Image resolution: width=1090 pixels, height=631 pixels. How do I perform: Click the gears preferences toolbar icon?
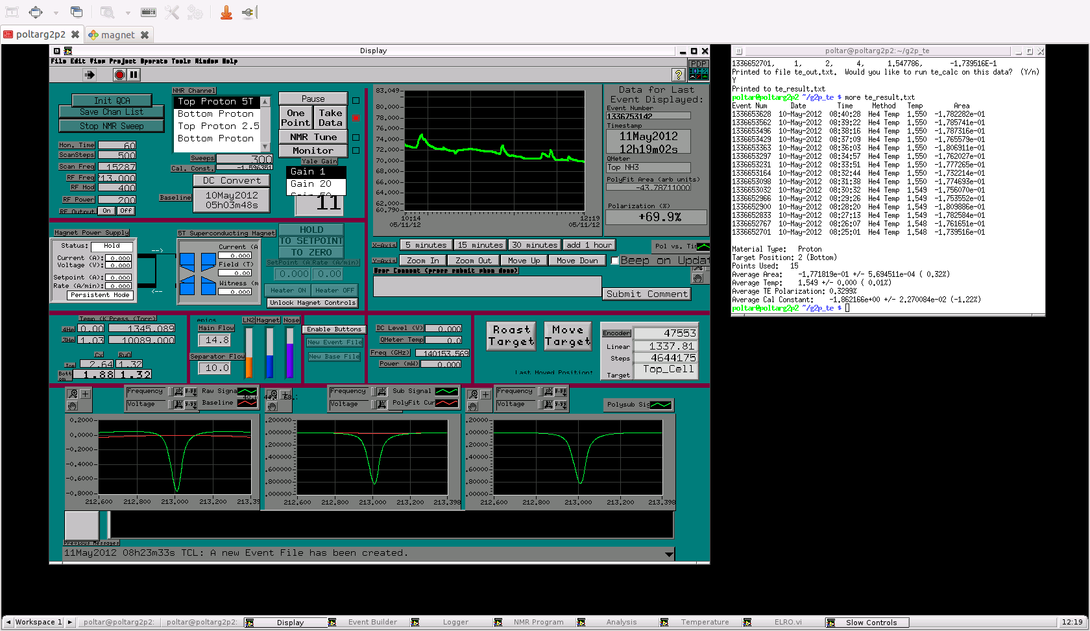tap(195, 12)
